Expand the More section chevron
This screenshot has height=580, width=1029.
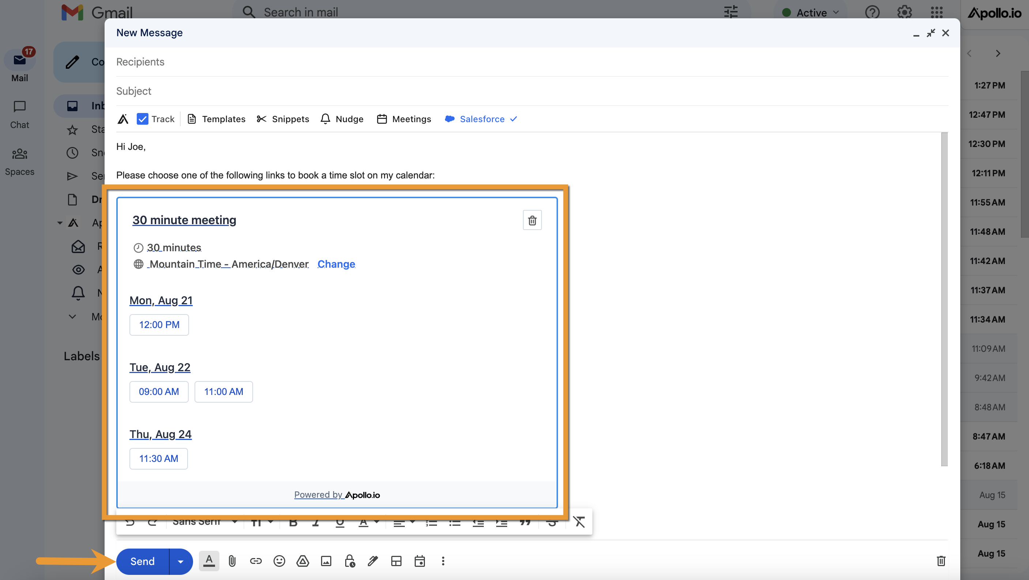72,317
